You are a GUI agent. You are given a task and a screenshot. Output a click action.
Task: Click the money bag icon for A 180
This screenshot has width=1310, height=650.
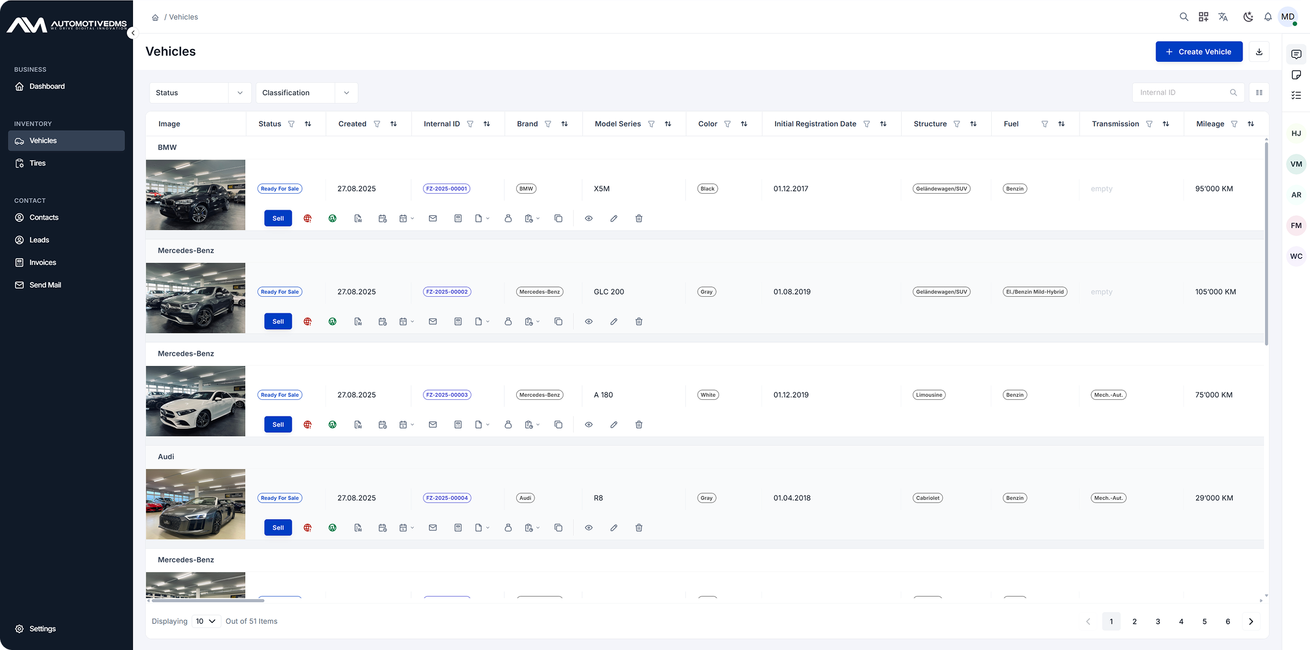coord(508,424)
